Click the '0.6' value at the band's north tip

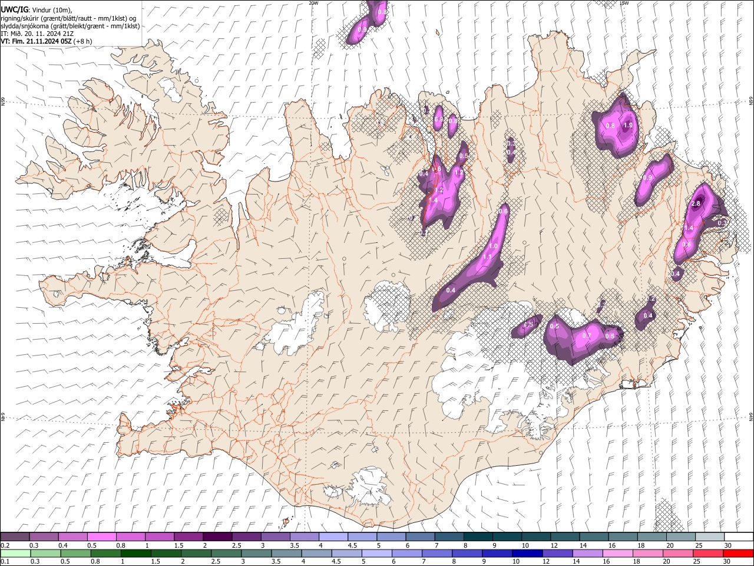pyautogui.click(x=504, y=211)
